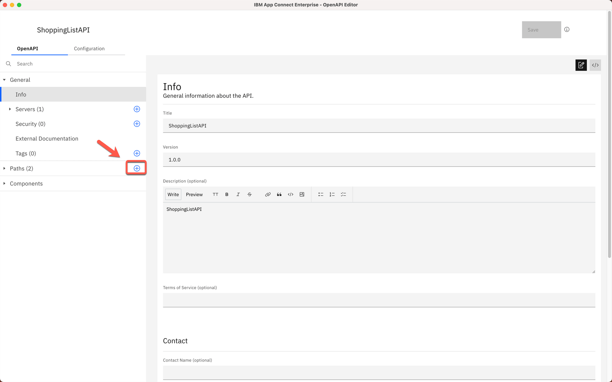Viewport: 612px width, 382px height.
Task: Insert a link in the description
Action: click(x=268, y=194)
